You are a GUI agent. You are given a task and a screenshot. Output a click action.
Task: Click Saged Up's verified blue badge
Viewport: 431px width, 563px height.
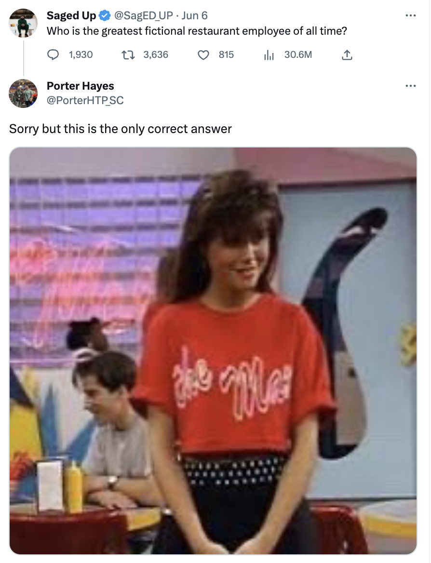pos(105,16)
